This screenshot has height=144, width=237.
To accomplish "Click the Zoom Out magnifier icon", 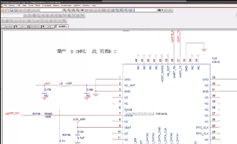I will [x=69, y=10].
